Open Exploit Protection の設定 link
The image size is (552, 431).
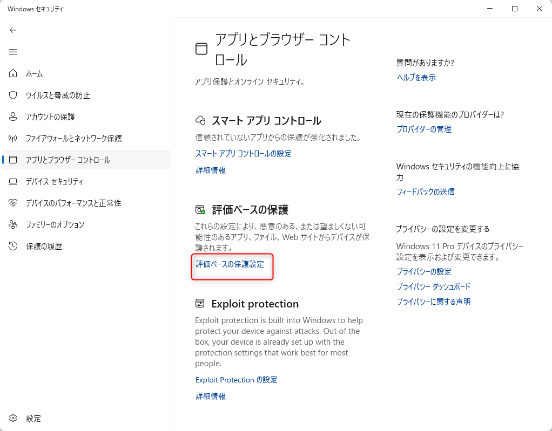point(236,380)
